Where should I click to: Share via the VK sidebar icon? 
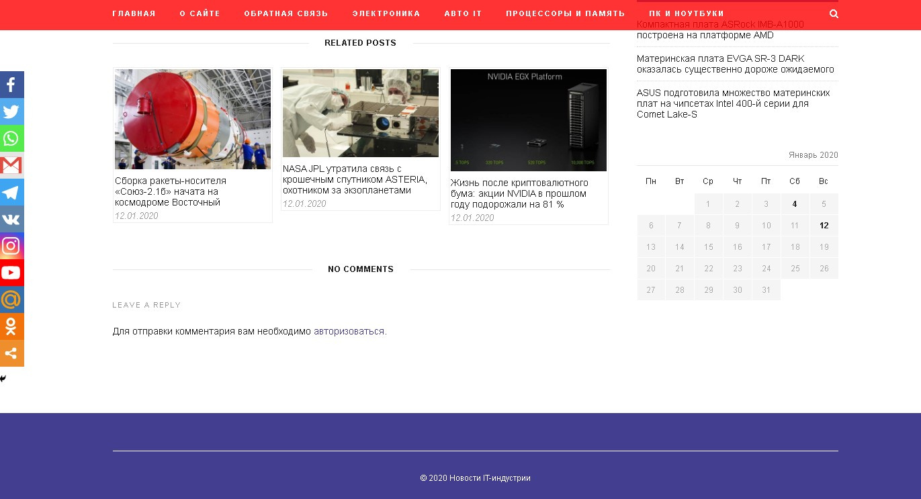tap(11, 219)
